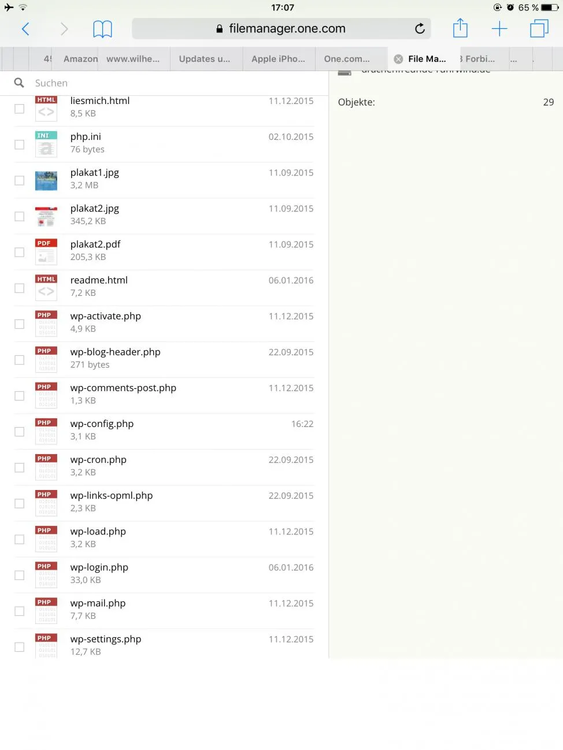Add a new tab with plus icon

tap(499, 29)
